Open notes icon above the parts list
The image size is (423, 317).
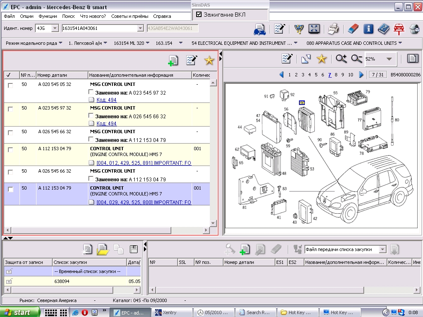[192, 60]
